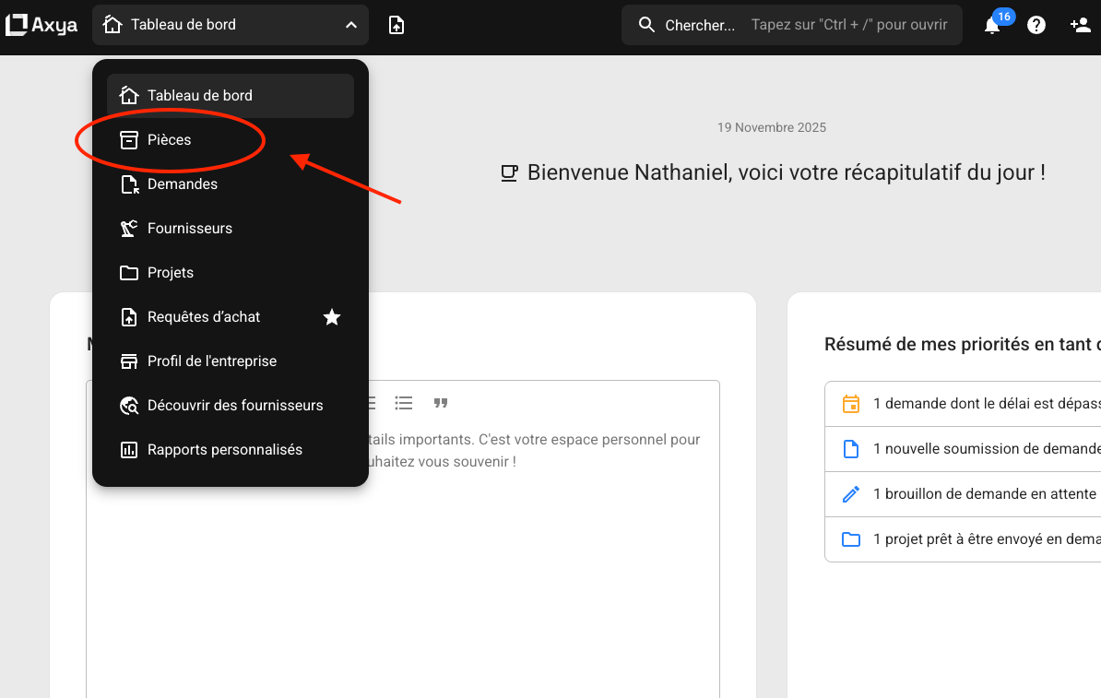Go to Fournisseurs menu entry
Image resolution: width=1101 pixels, height=698 pixels.
[190, 229]
